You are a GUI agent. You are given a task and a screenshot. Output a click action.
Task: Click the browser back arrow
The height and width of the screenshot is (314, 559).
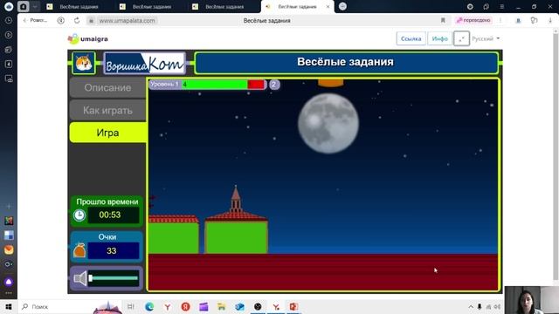24,20
